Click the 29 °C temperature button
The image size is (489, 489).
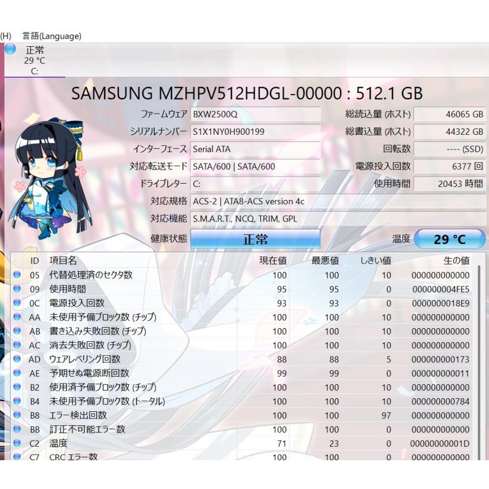[449, 239]
